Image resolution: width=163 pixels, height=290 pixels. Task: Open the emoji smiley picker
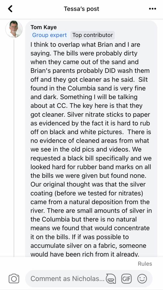pos(142,278)
